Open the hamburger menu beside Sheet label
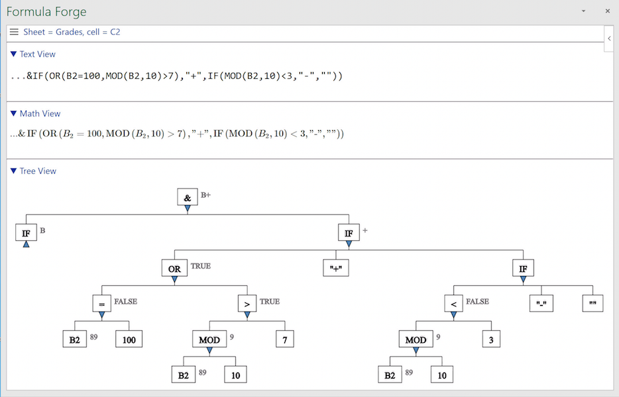 coord(14,32)
